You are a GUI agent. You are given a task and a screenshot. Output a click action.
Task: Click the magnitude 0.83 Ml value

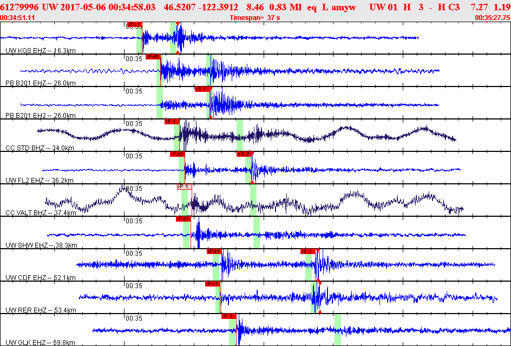tap(285, 8)
